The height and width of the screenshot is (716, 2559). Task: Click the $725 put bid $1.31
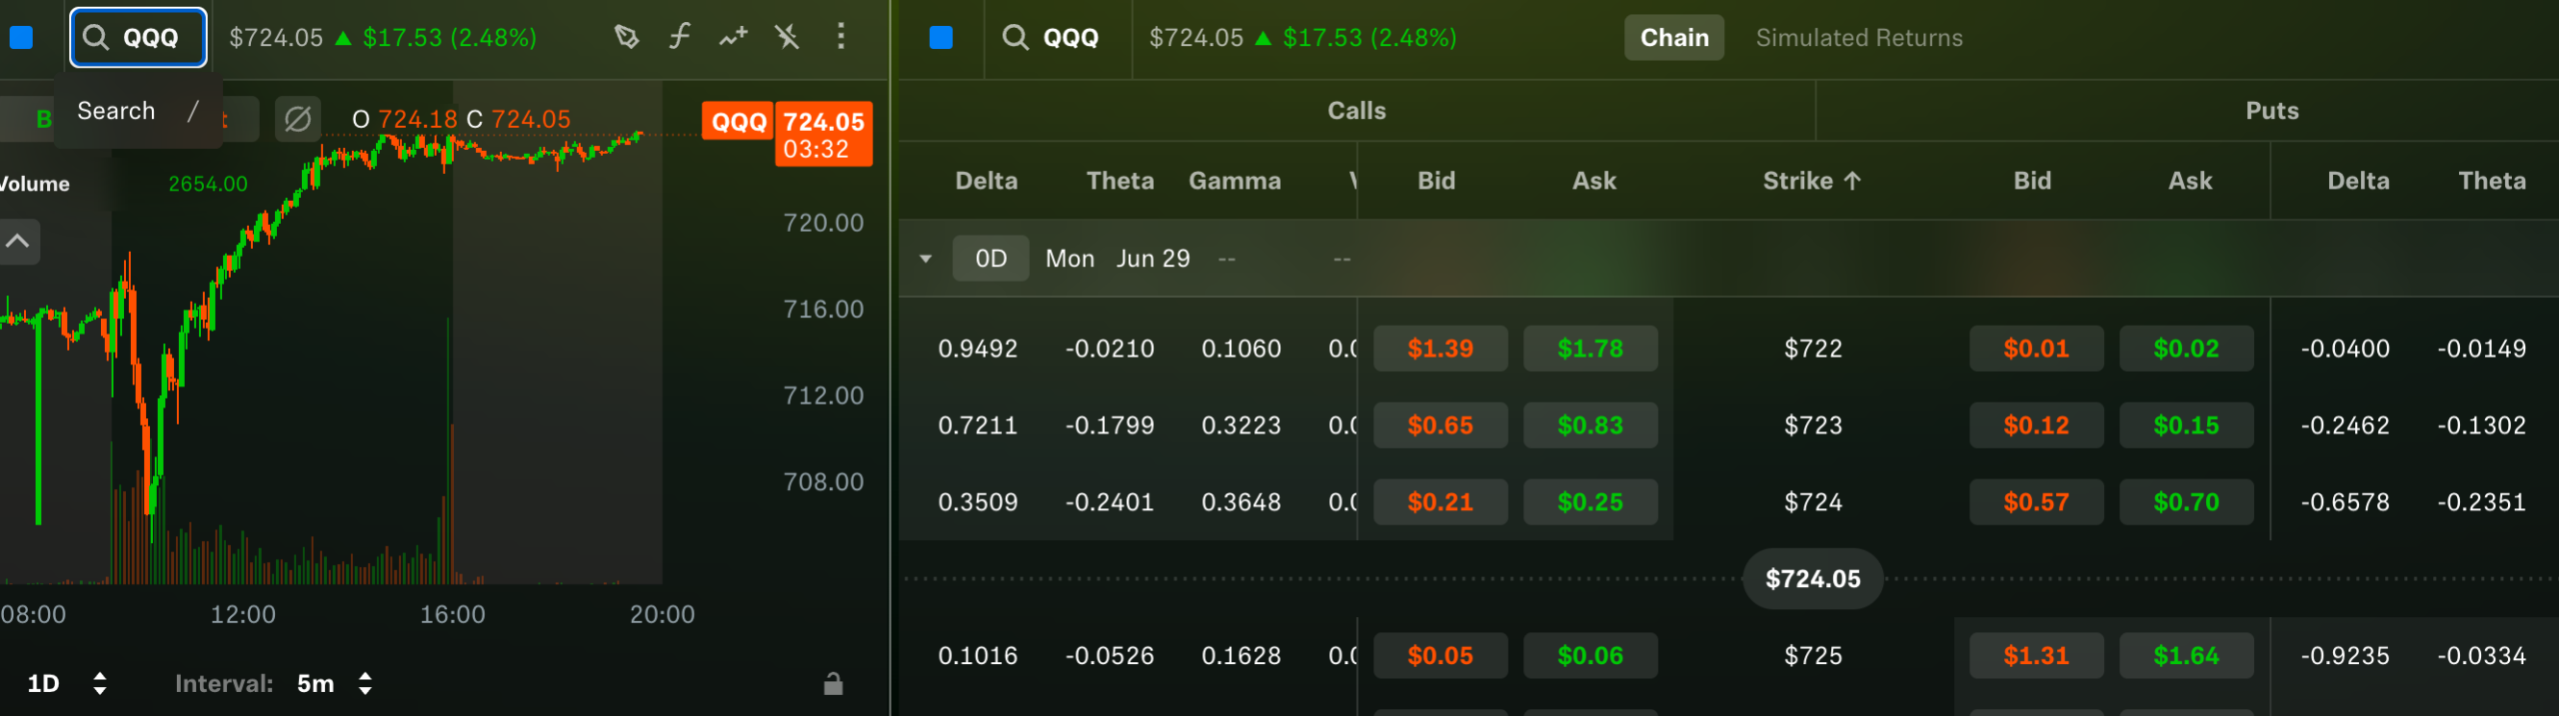(2036, 656)
